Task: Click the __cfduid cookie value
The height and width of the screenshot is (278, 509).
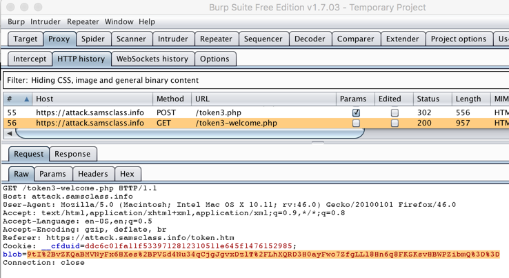Action: pyautogui.click(x=188, y=246)
